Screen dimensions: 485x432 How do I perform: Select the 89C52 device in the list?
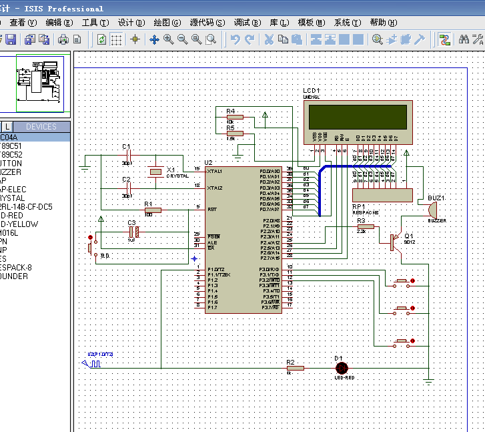(x=35, y=154)
